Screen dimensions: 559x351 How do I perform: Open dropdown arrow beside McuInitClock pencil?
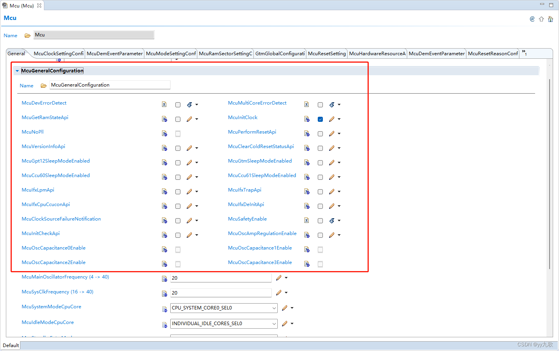339,119
